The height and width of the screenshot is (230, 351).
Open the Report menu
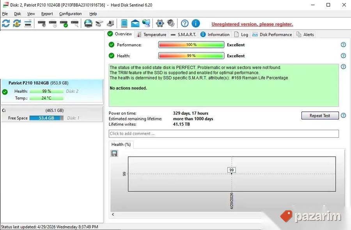47,14
